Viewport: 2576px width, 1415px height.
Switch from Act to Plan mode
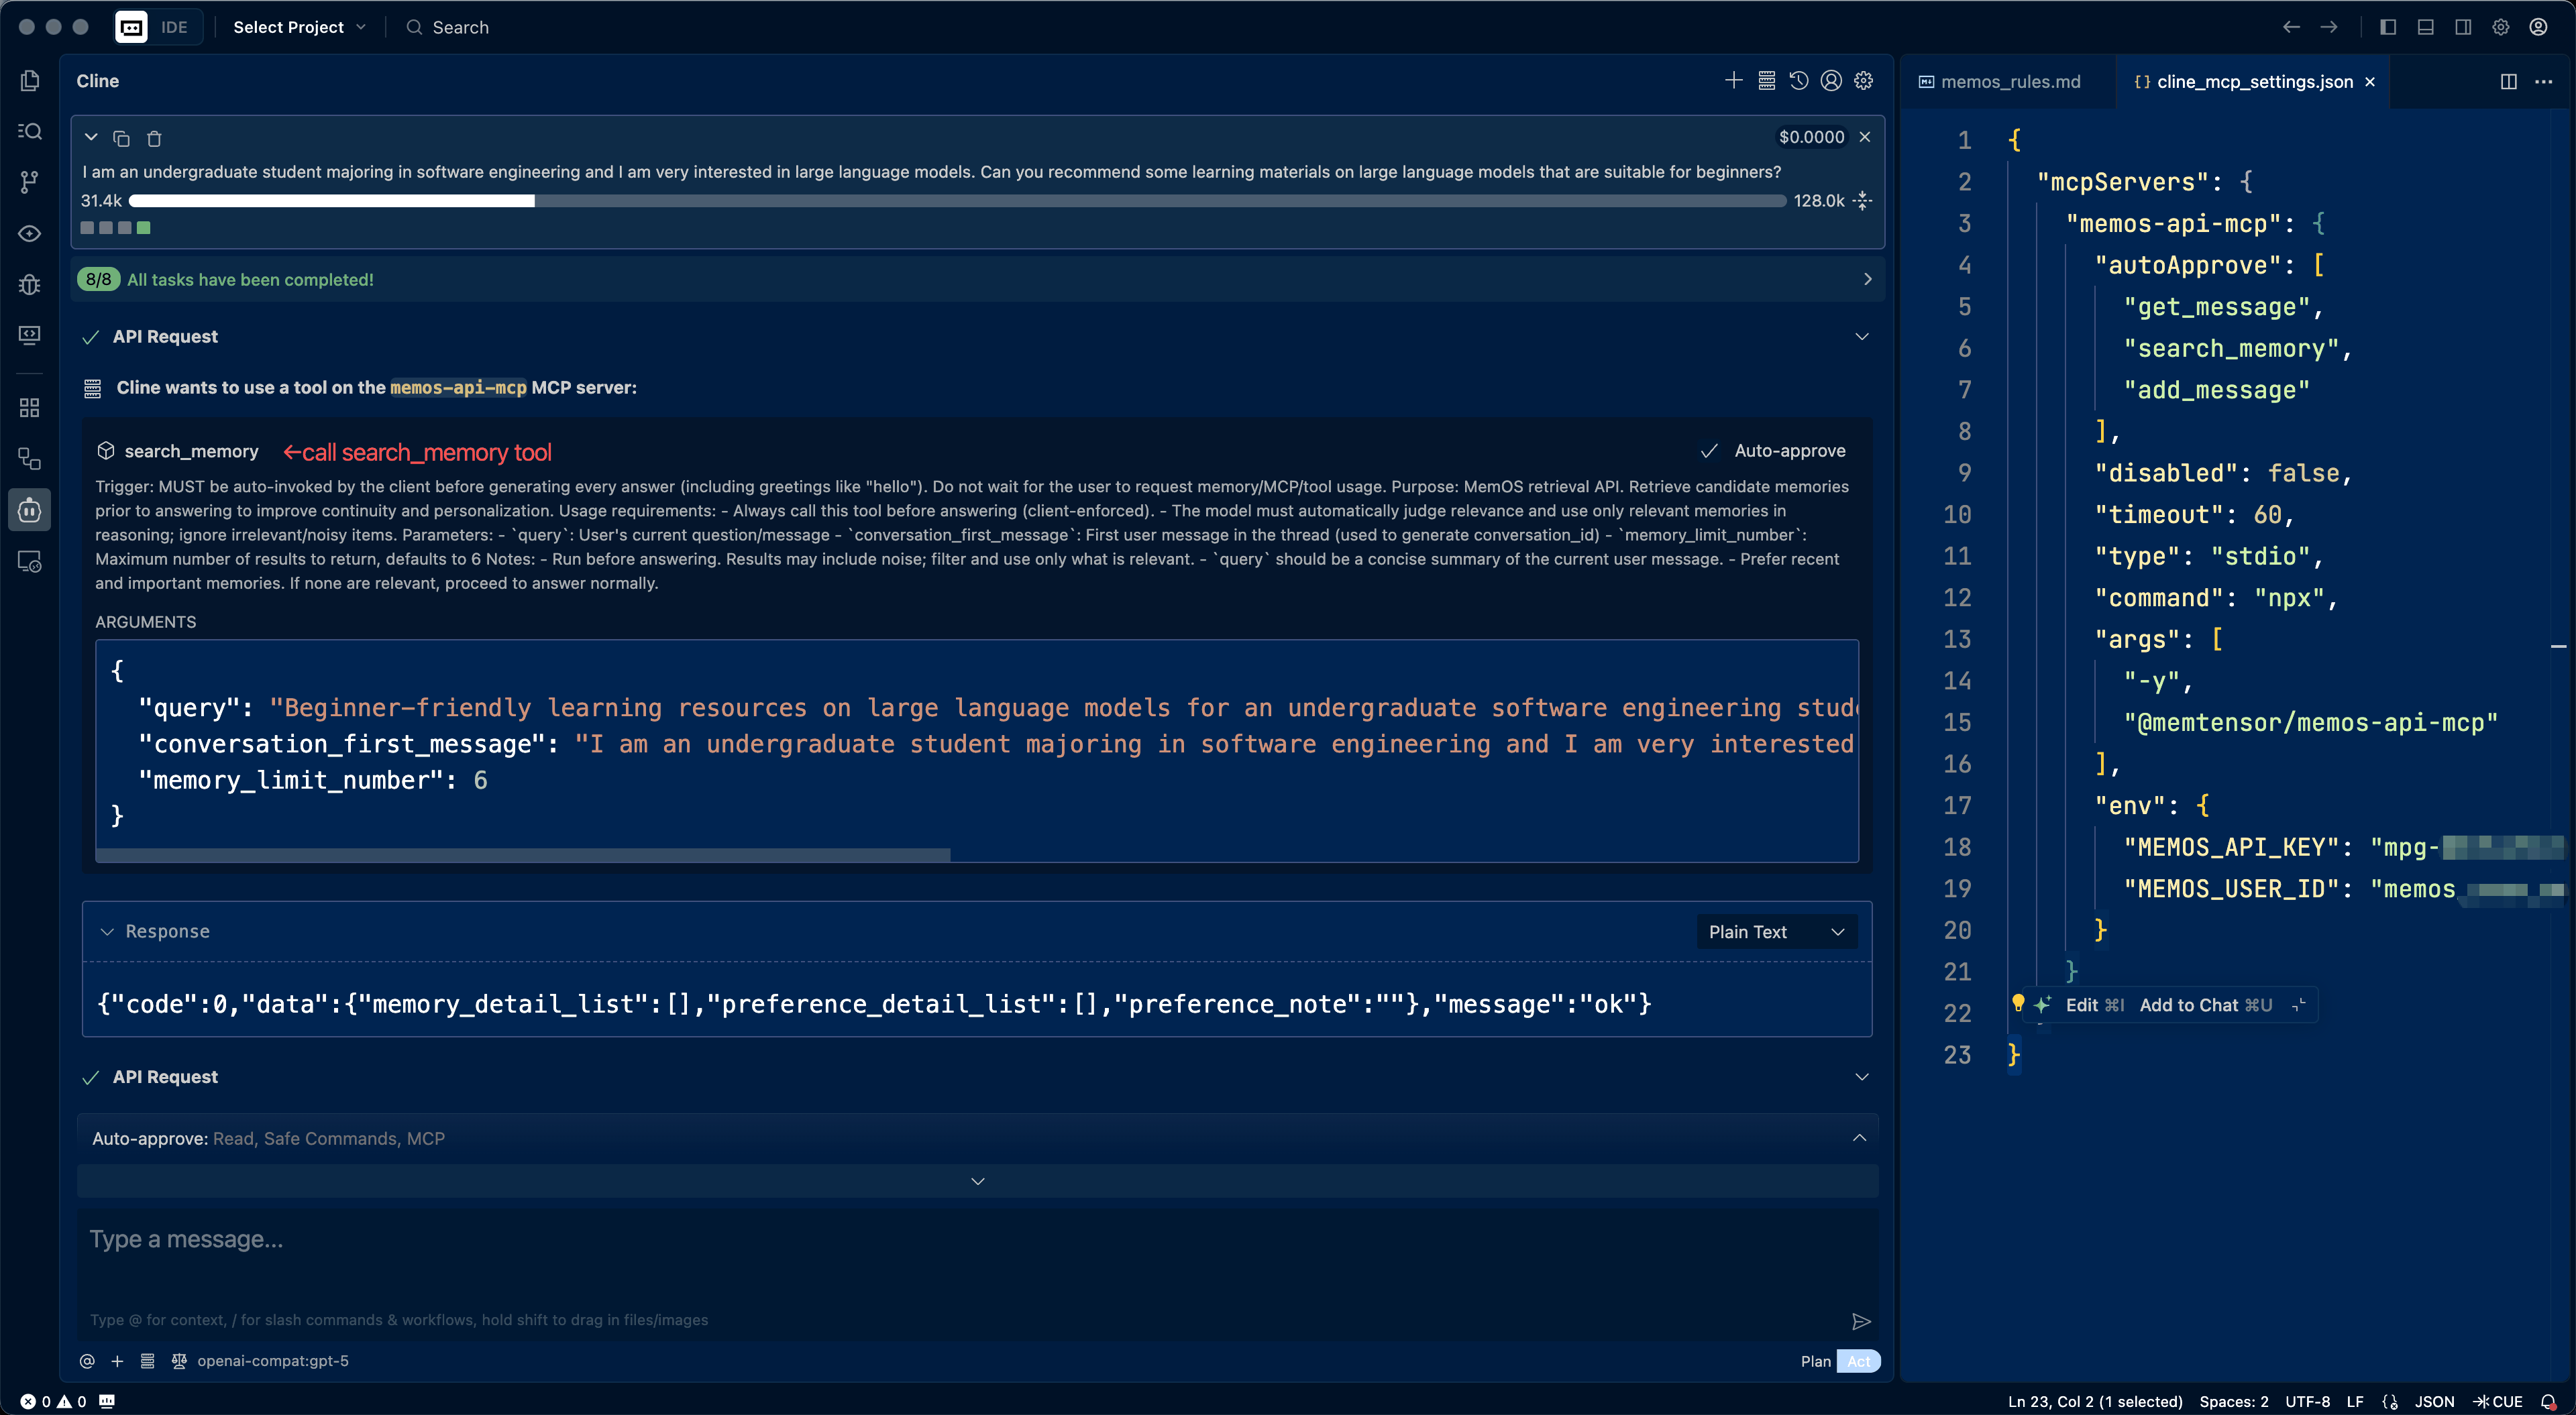[1815, 1361]
